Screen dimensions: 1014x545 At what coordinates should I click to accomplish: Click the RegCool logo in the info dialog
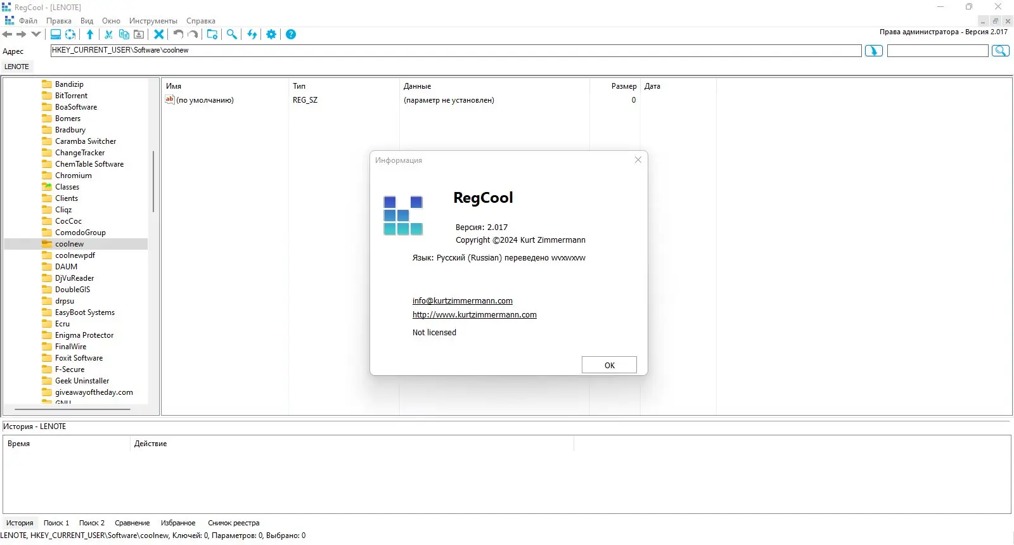(403, 215)
